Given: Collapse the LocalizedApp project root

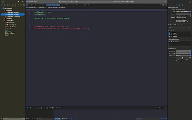Looking at the screenshot, I should [2, 8].
